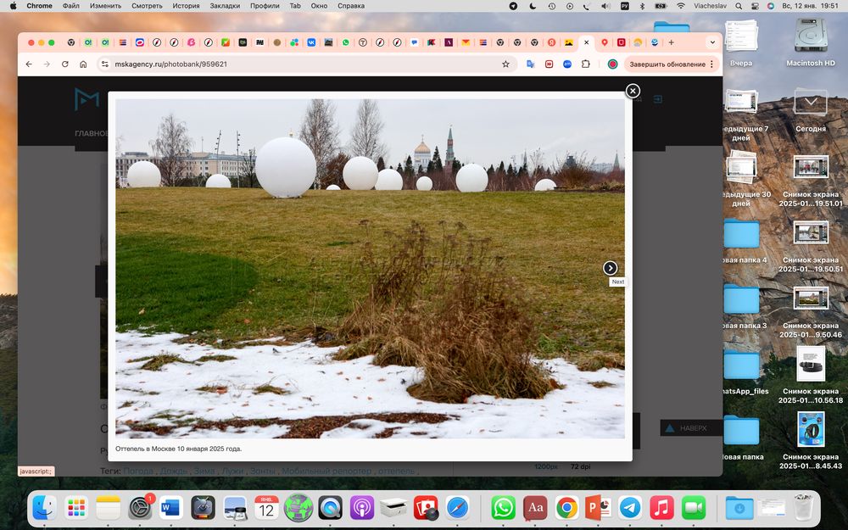Open Chrome three-dot menu beside update button
Viewport: 848px width, 530px height.
(712, 64)
